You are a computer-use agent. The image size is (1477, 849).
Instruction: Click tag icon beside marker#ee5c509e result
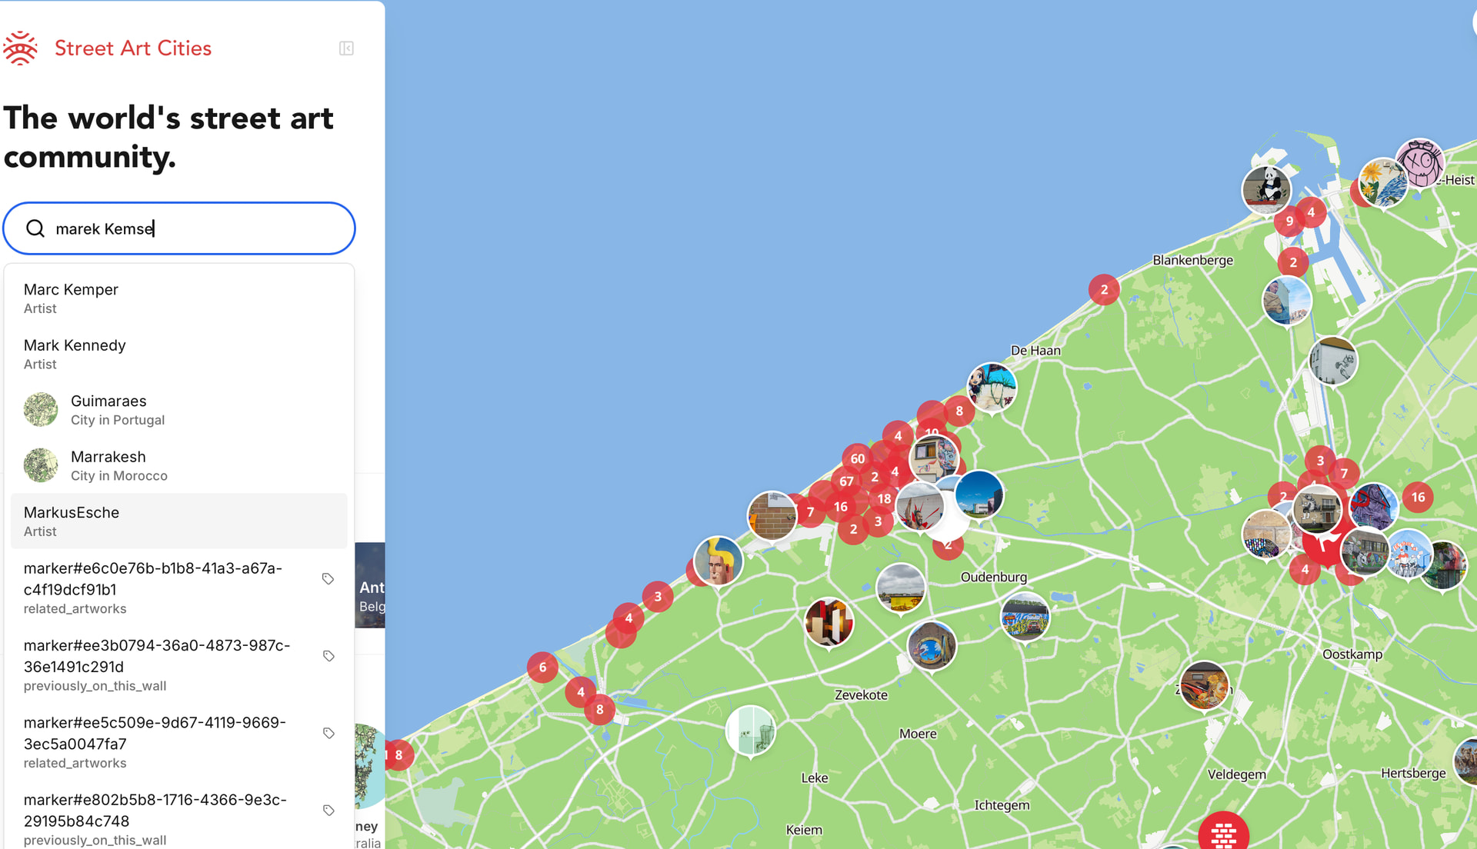click(328, 733)
